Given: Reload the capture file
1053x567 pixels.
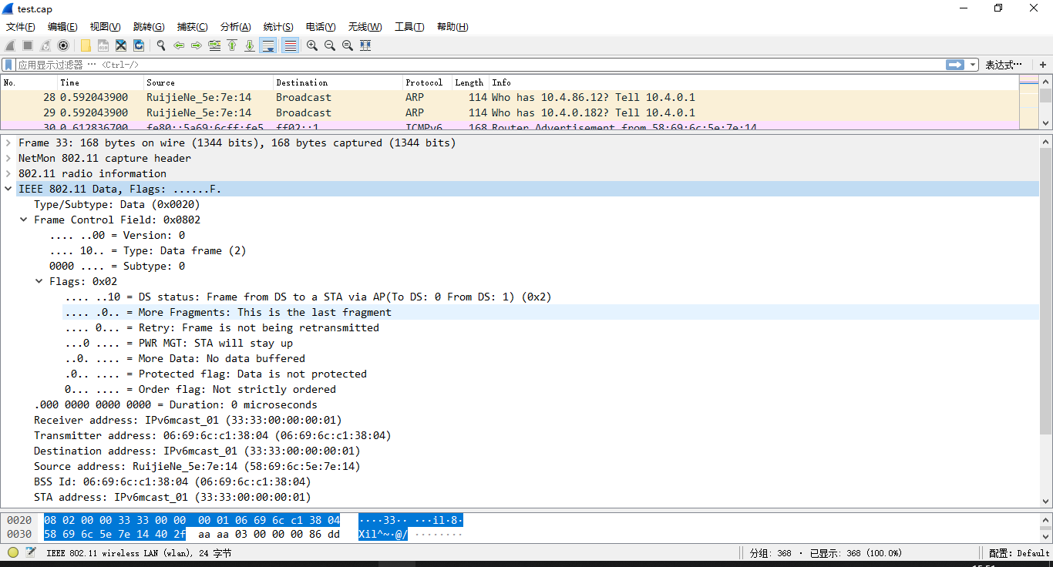Looking at the screenshot, I should 139,45.
